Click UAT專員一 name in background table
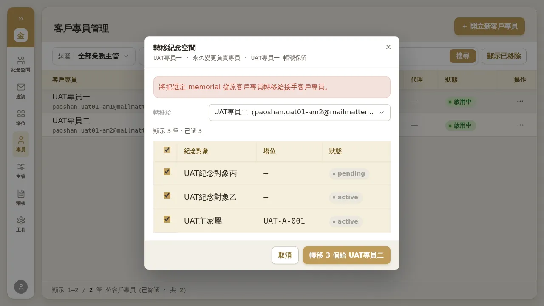Screen dimensions: 544x306 pos(71,96)
